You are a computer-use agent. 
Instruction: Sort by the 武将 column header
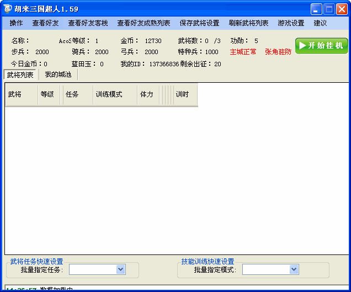click(x=22, y=94)
